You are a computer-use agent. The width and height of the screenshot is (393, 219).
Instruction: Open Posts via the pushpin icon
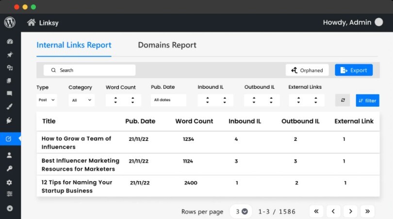click(x=10, y=55)
